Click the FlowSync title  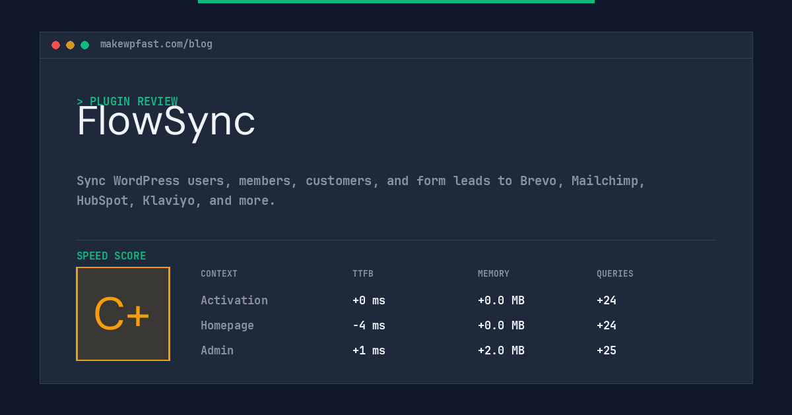(166, 122)
